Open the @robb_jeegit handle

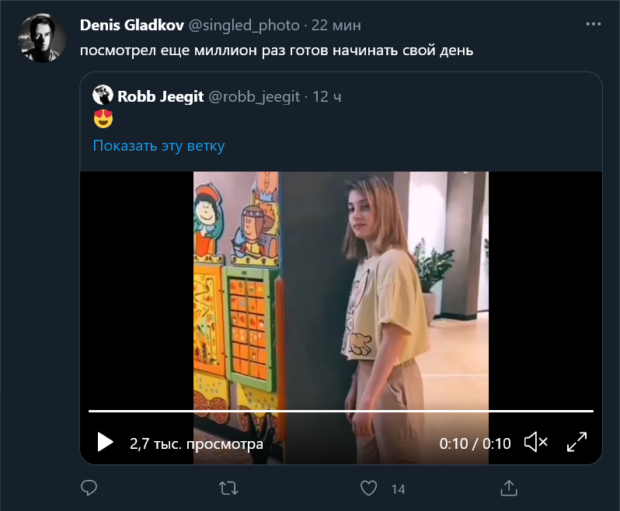pyautogui.click(x=254, y=96)
